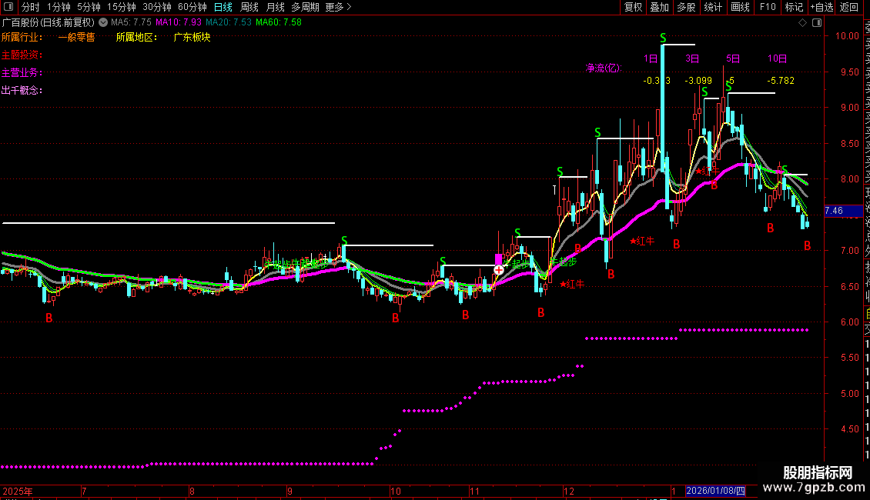Open the 画线 drawing tool

click(740, 7)
